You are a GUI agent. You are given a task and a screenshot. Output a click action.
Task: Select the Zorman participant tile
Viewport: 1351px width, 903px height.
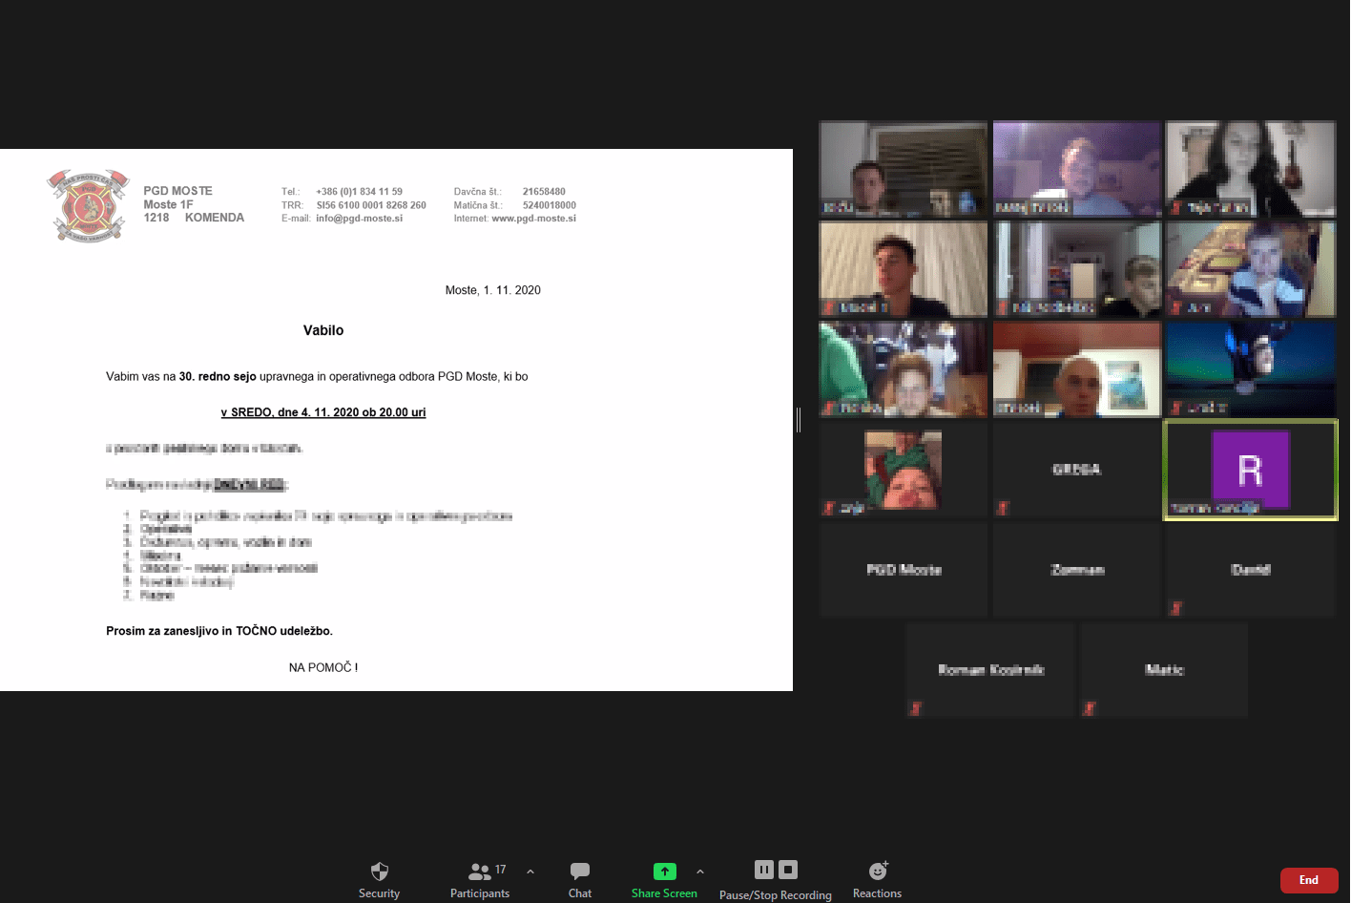[x=1077, y=570]
